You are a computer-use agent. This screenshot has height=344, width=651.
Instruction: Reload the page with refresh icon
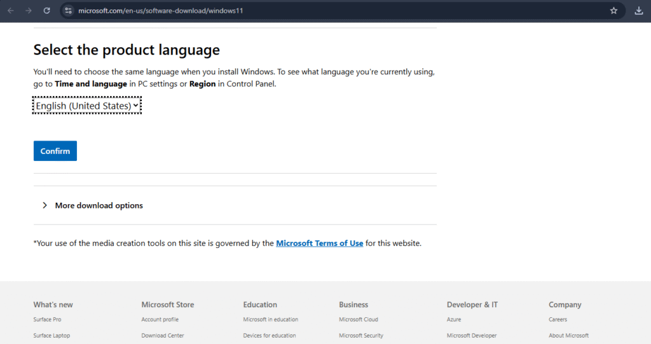46,11
